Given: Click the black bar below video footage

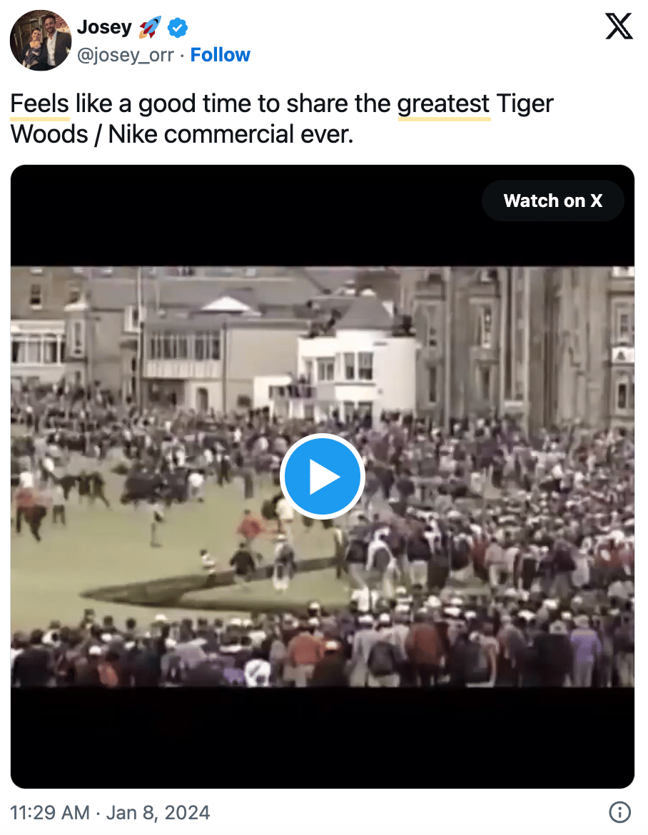Looking at the screenshot, I should tap(322, 737).
